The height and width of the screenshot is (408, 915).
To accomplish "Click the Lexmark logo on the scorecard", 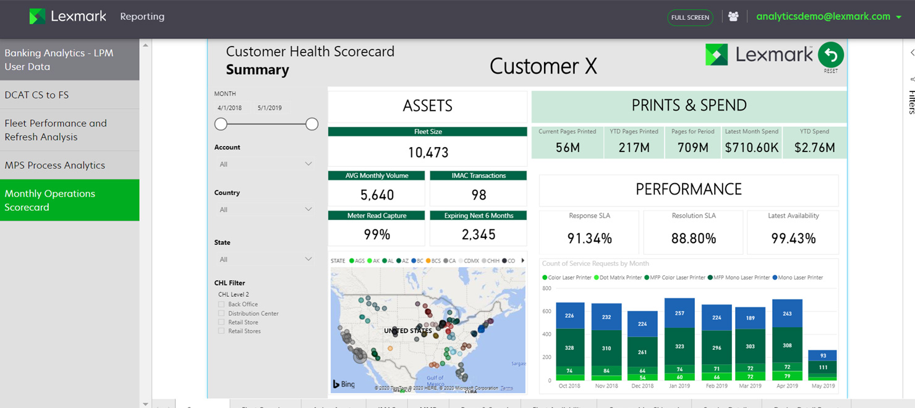I will (759, 55).
